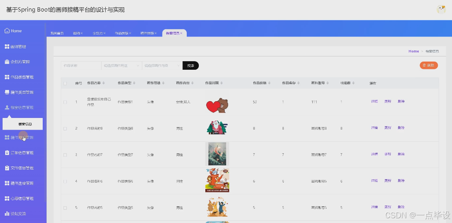Close the 画师 tab with its X
Screen dimensions: 452x223
[x=82, y=34]
